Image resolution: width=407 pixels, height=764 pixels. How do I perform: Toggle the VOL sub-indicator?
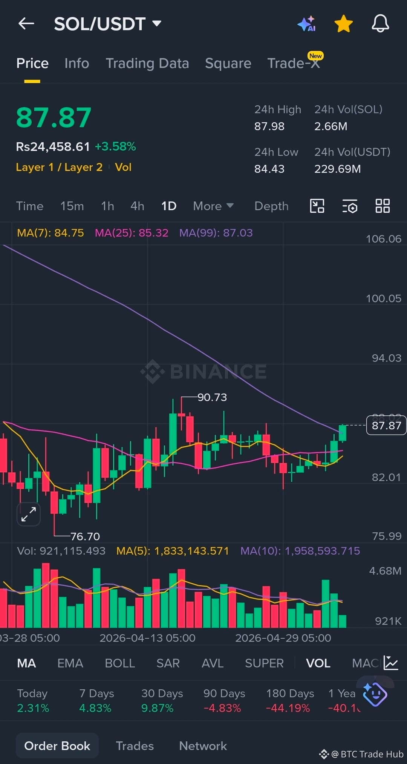(x=318, y=663)
